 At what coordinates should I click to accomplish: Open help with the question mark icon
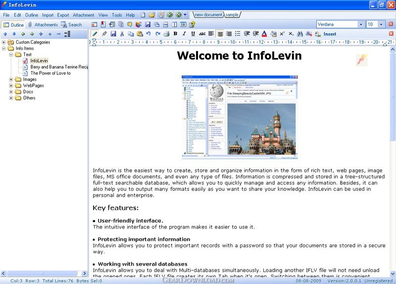pos(192,24)
